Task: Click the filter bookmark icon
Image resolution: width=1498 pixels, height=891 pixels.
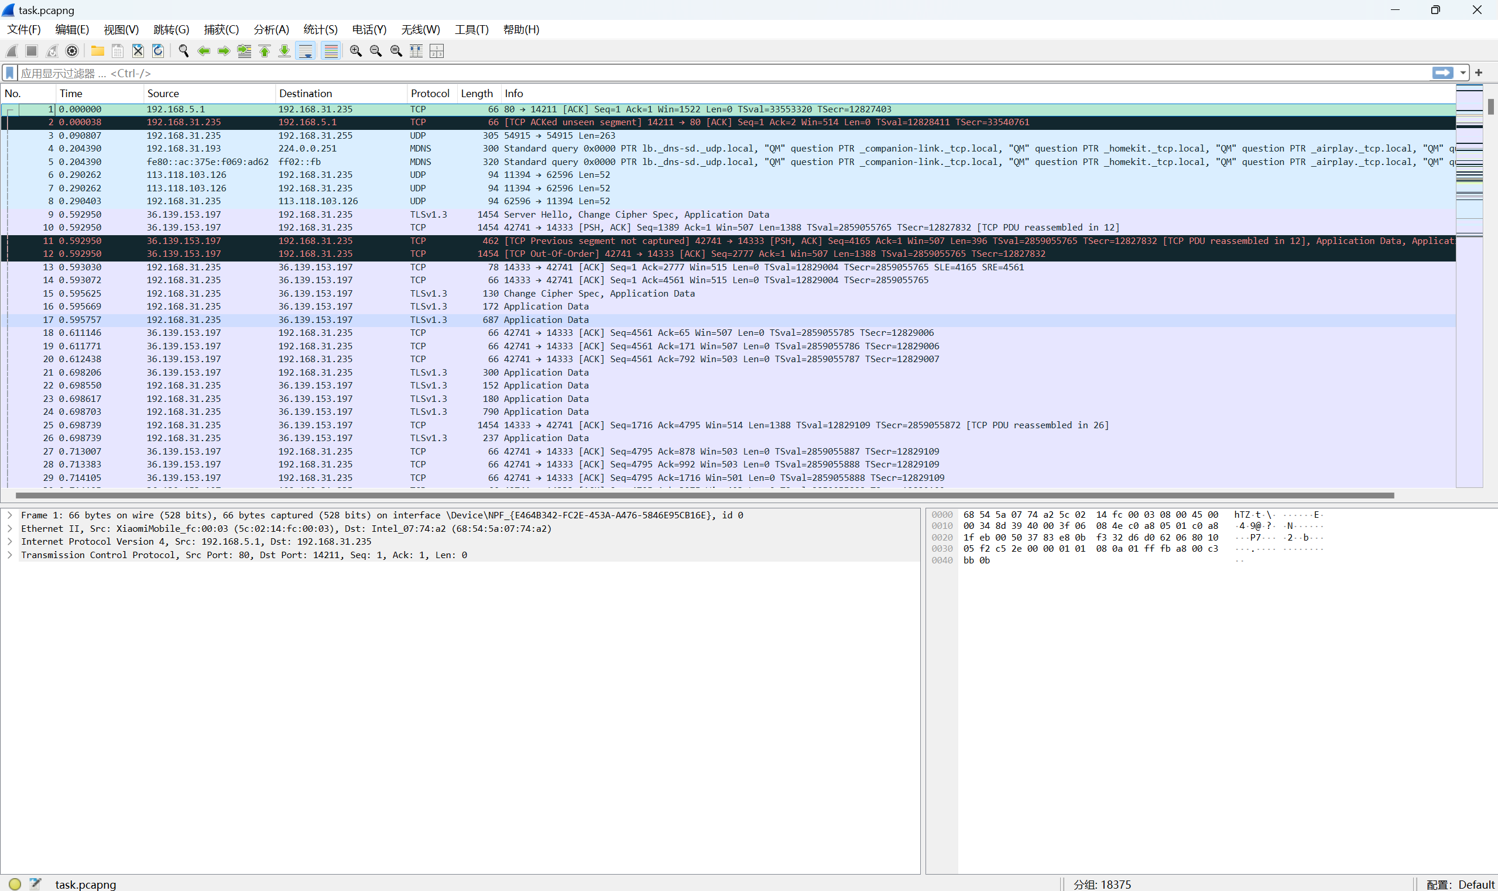Action: point(9,73)
